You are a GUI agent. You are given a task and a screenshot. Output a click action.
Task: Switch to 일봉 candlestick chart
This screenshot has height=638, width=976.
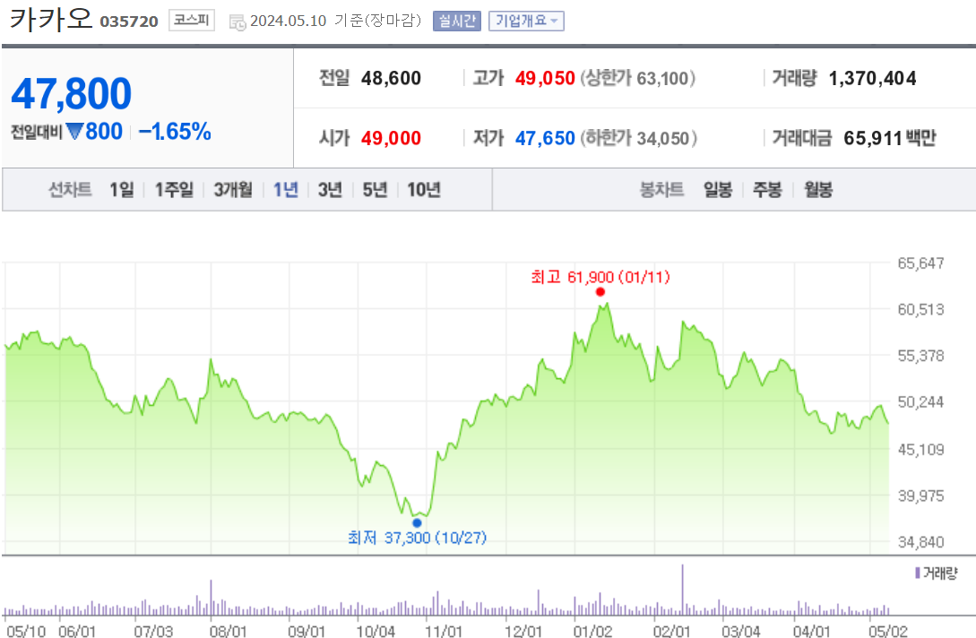pos(717,189)
